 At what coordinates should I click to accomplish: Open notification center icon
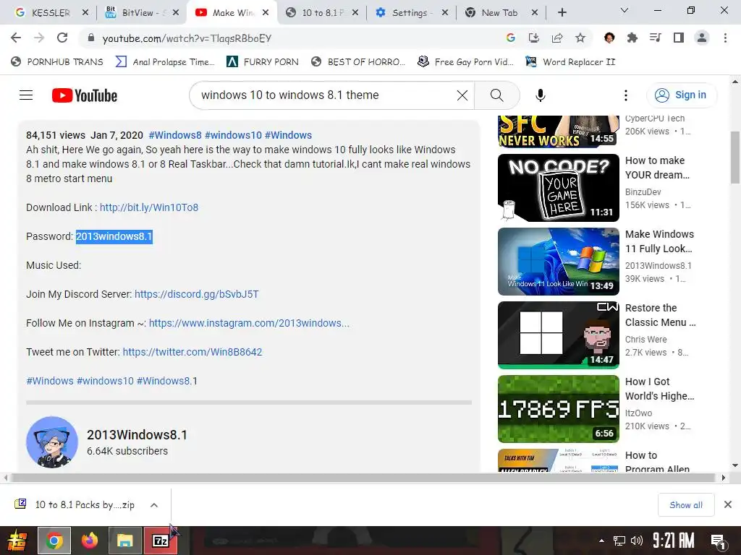tap(719, 542)
